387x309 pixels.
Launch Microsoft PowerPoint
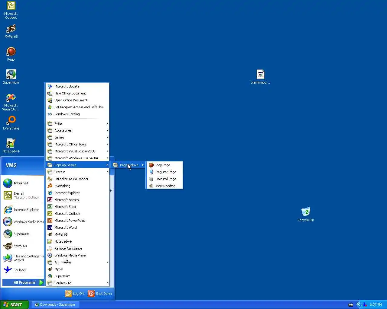[77, 221]
